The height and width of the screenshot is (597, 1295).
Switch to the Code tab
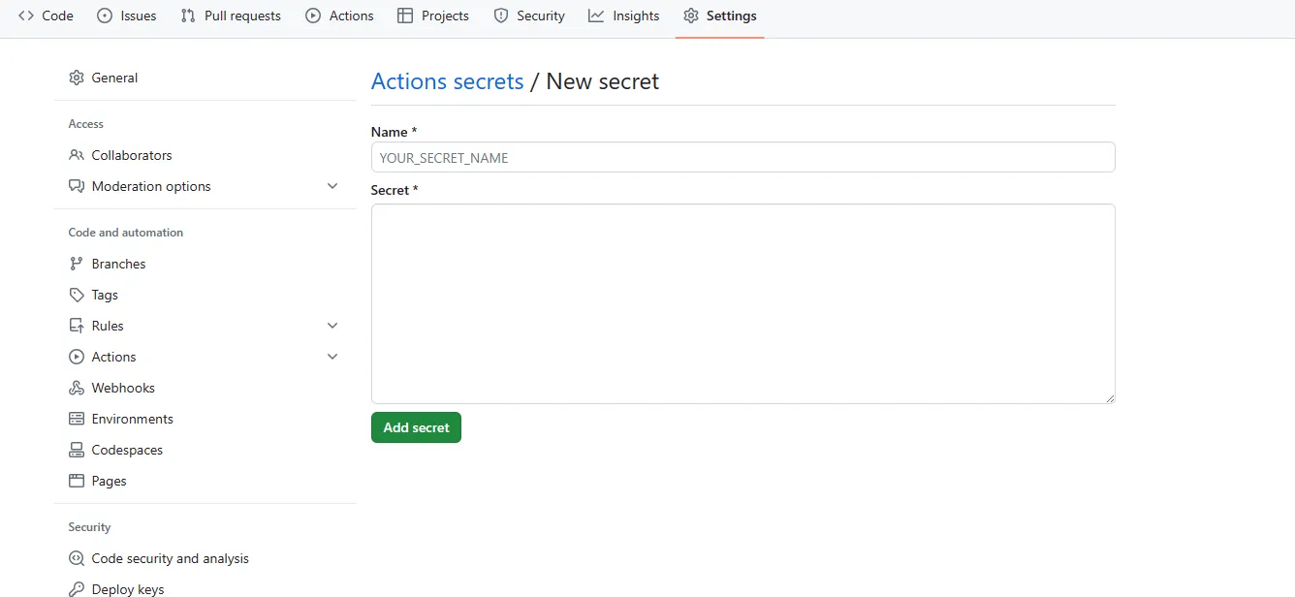(46, 16)
